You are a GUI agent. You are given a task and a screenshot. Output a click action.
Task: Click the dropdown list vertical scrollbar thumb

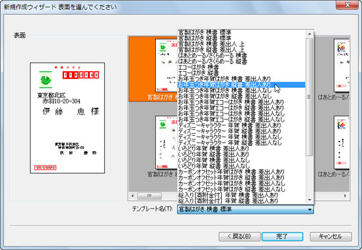tap(310, 97)
